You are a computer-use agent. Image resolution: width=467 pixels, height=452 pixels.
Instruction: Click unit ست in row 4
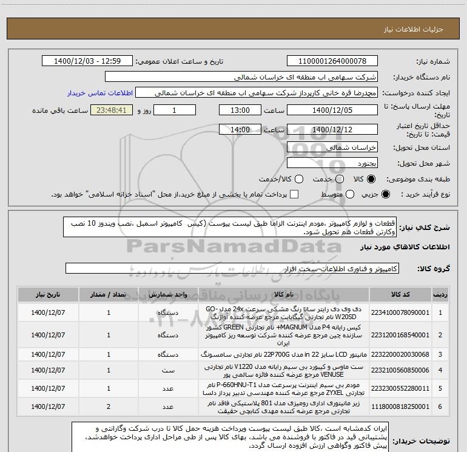168,370
